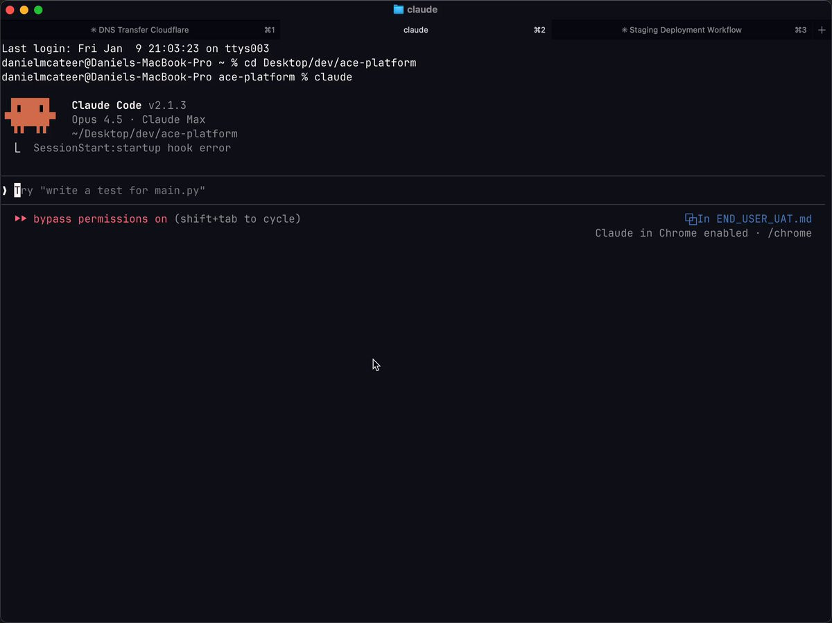Click the SessionStart:startup hook error line
The height and width of the screenshot is (623, 832).
click(x=132, y=148)
